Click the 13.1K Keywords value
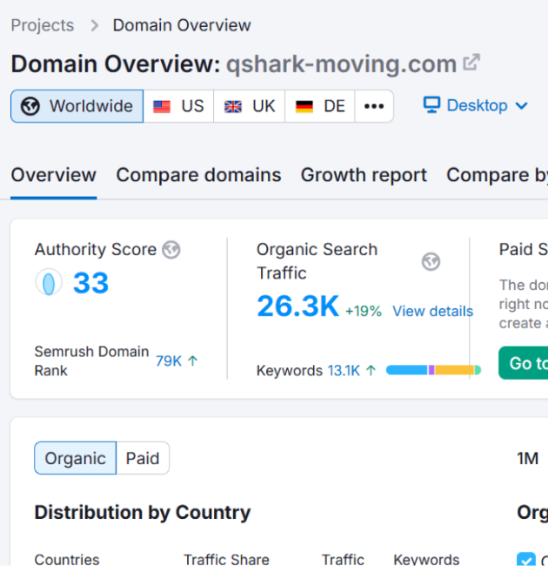Image resolution: width=548 pixels, height=566 pixels. click(344, 370)
